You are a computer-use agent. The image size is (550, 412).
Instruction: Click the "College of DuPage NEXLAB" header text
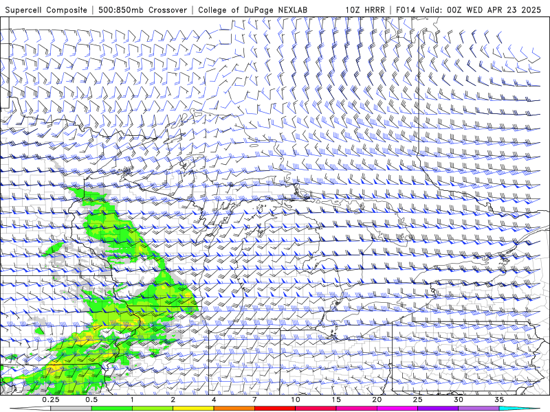pos(252,10)
